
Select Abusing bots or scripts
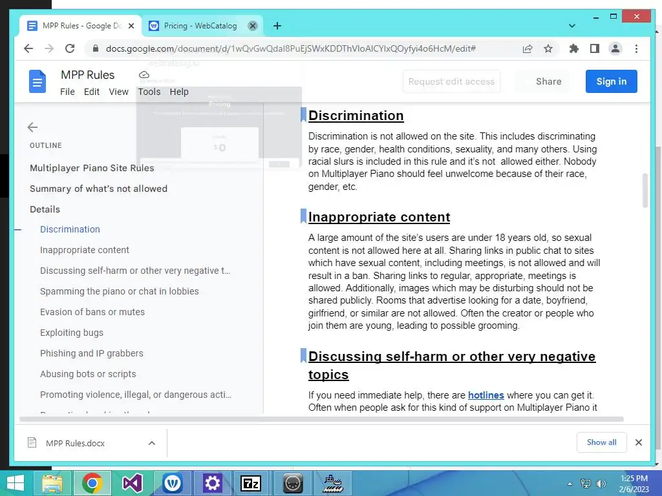(88, 374)
